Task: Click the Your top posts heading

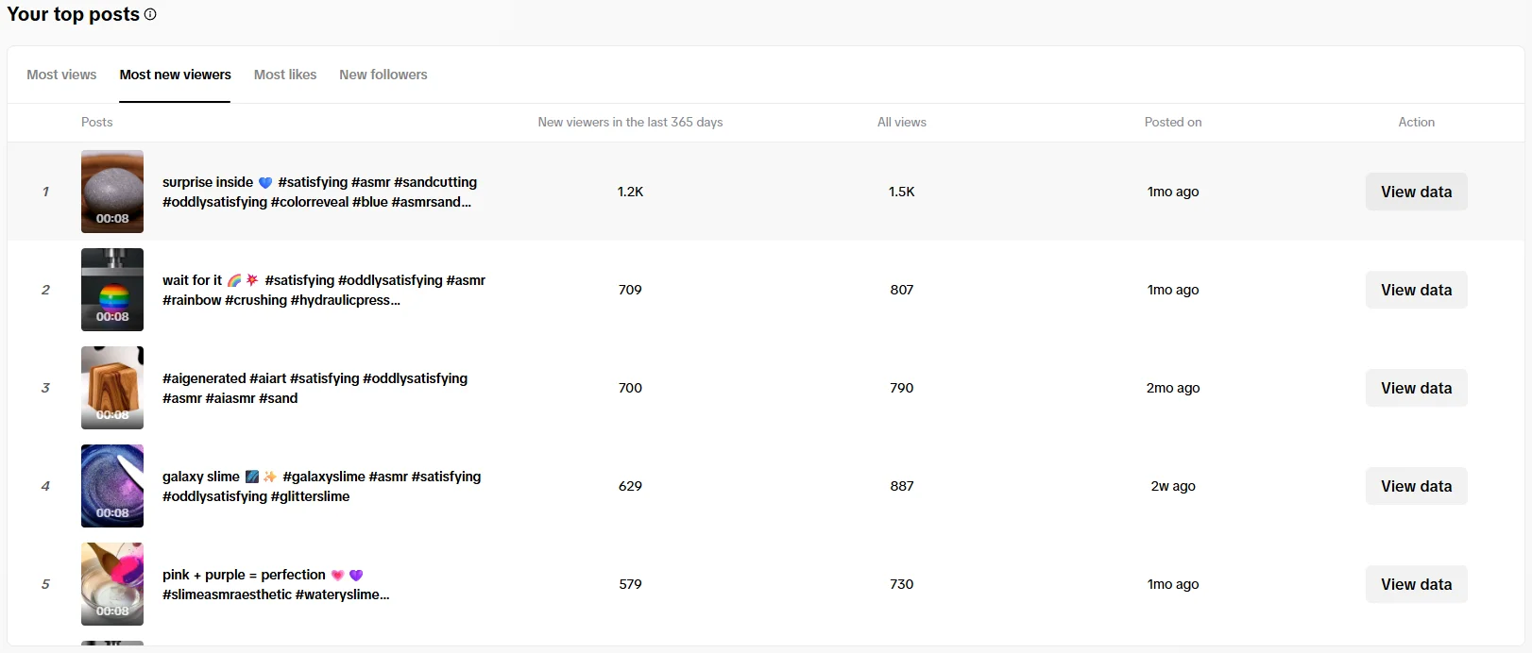Action: point(73,14)
